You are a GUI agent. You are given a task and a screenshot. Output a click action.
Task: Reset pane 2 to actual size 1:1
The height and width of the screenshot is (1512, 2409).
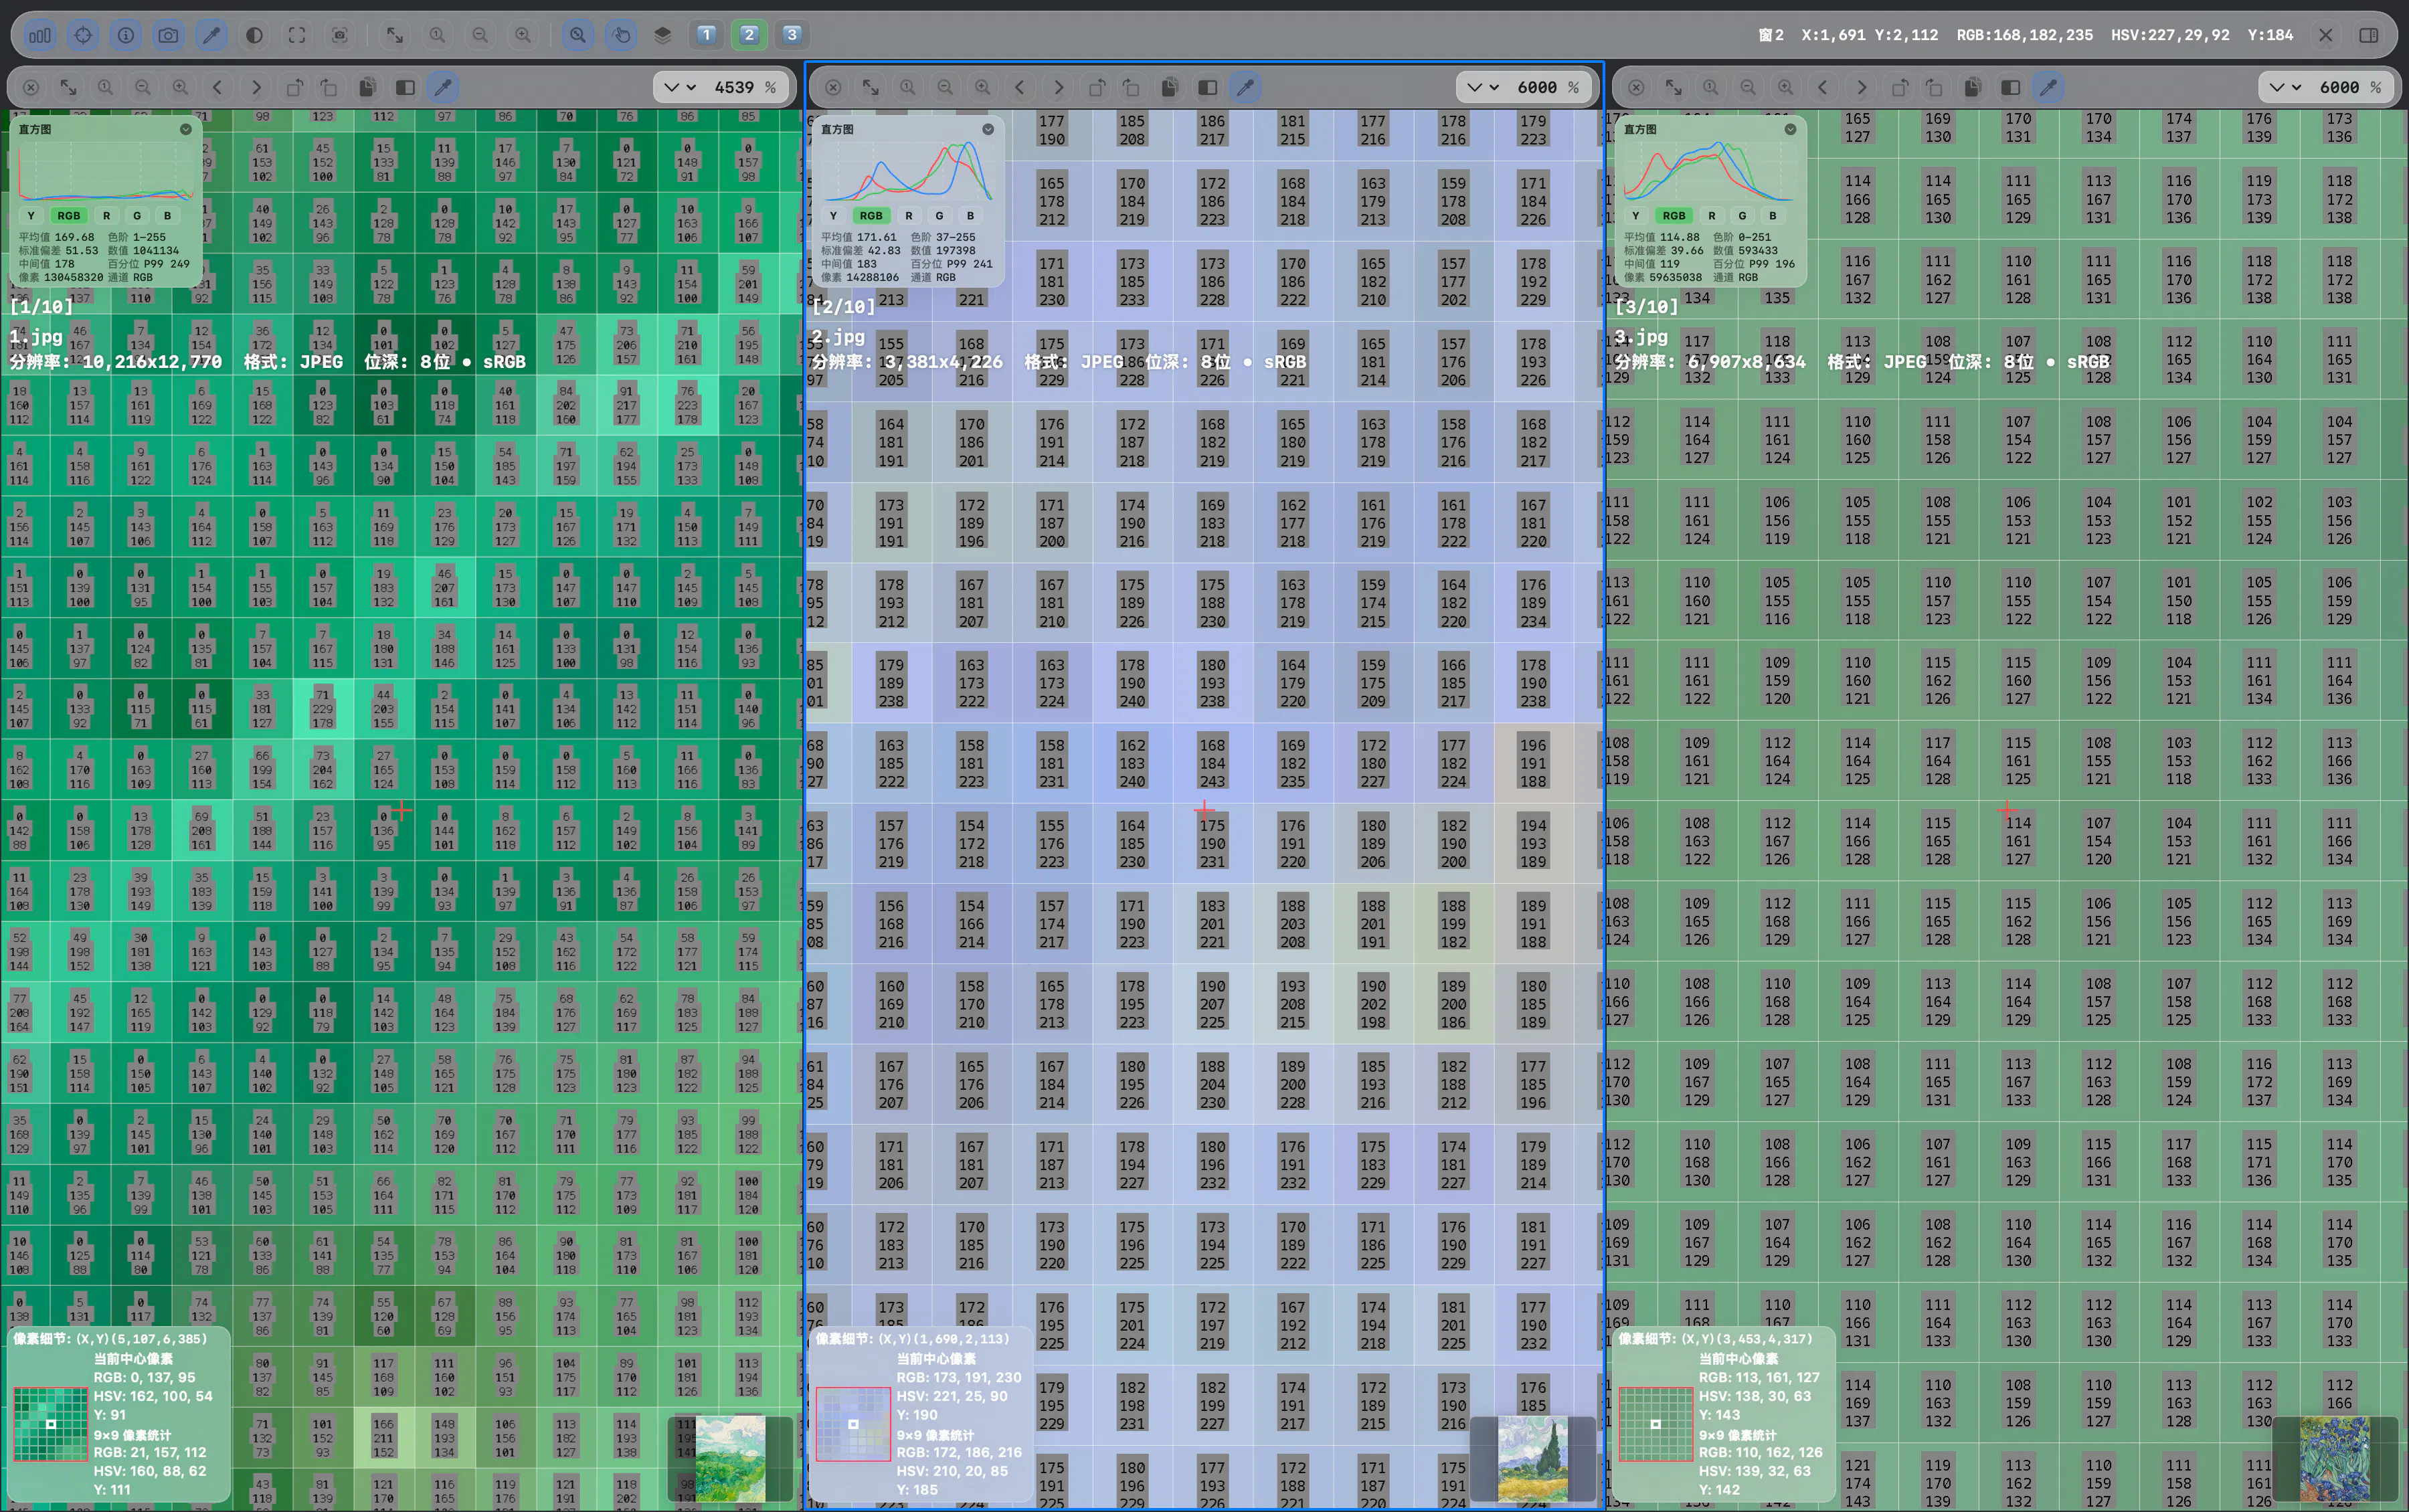(907, 87)
